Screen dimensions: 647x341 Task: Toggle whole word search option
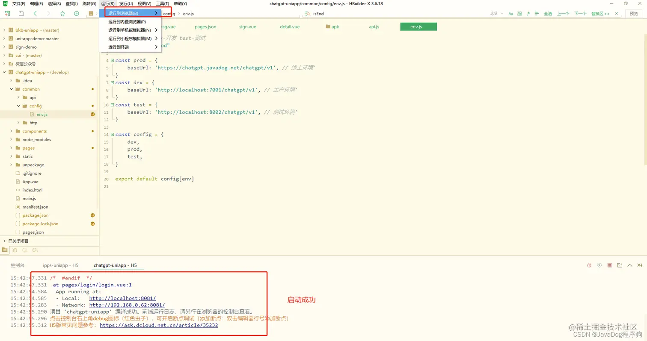coord(519,14)
